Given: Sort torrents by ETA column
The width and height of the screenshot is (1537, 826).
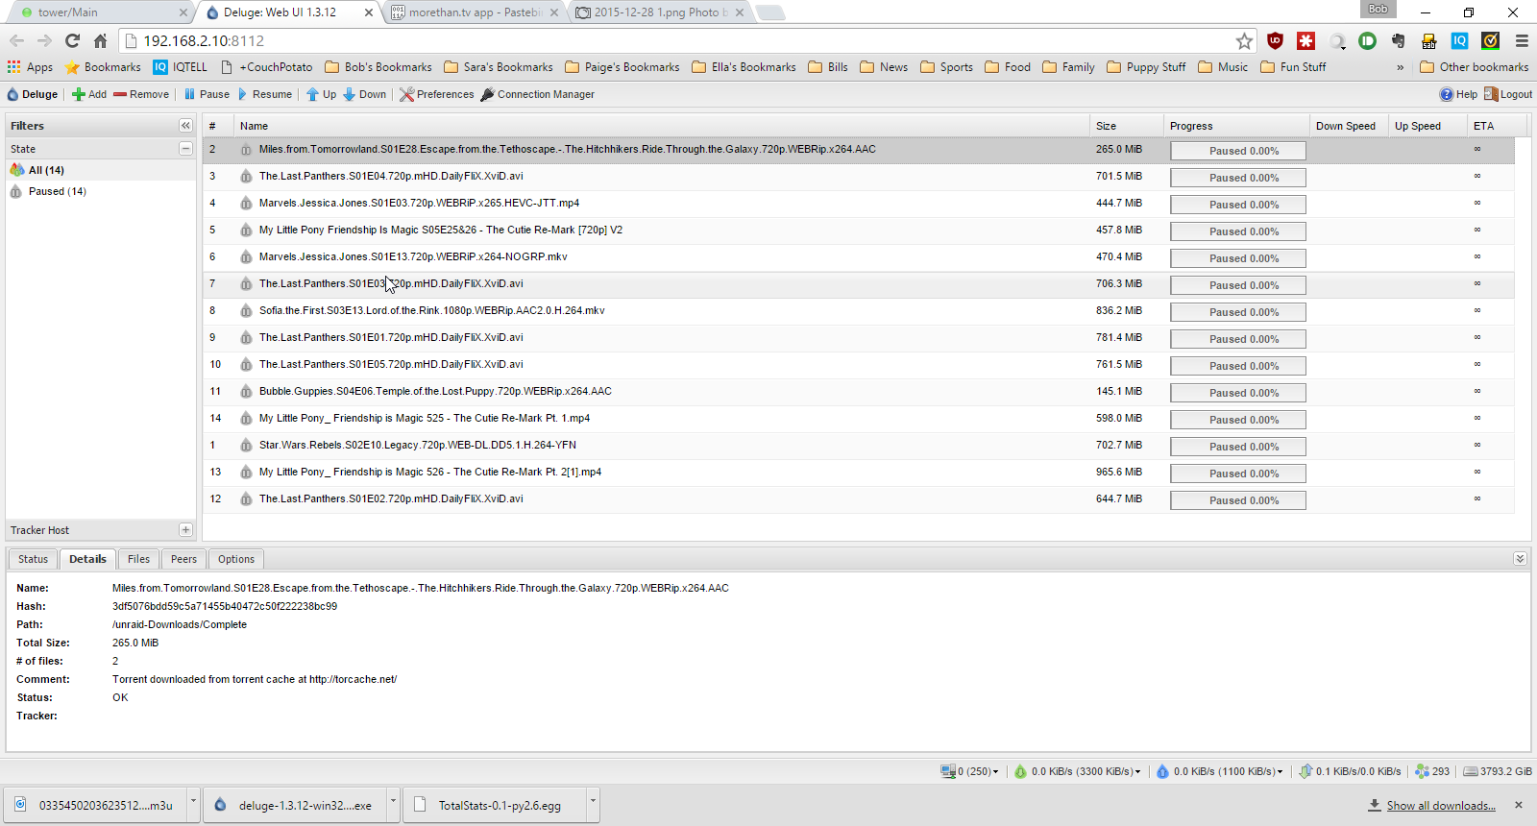Looking at the screenshot, I should pos(1497,126).
